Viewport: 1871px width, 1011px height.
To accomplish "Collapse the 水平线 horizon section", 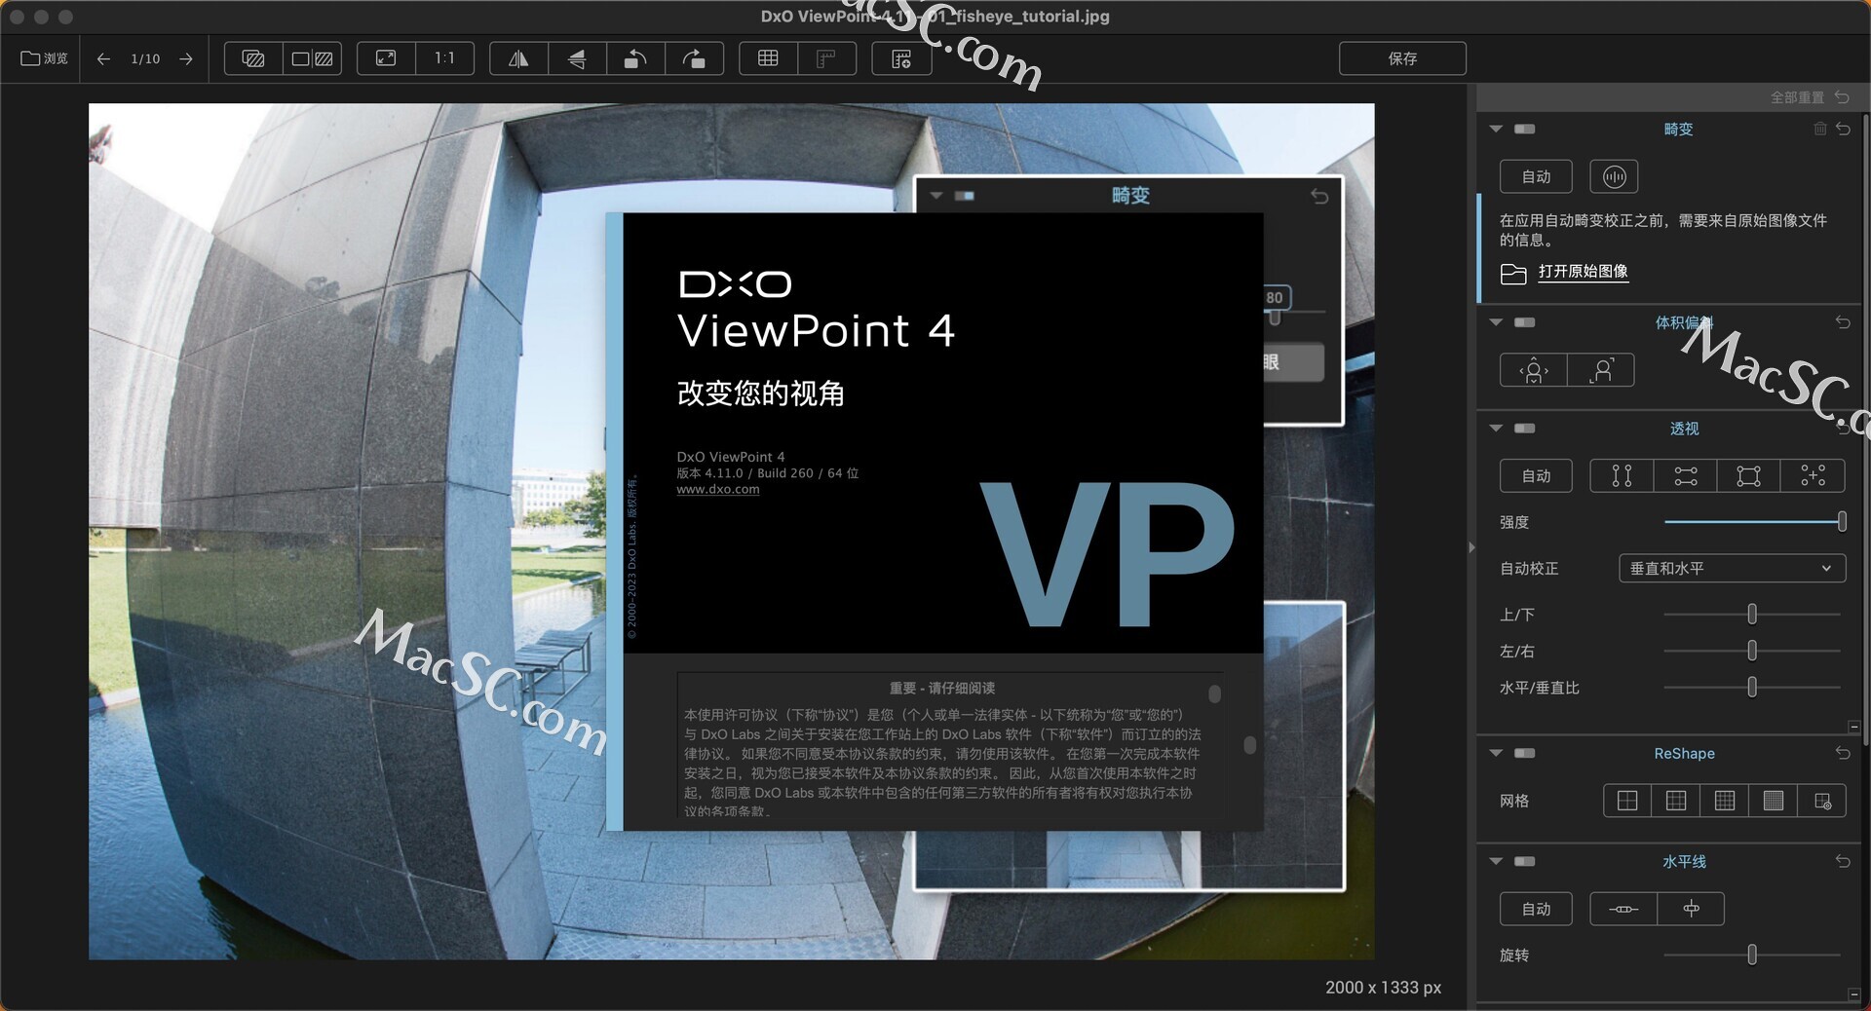I will [x=1496, y=860].
